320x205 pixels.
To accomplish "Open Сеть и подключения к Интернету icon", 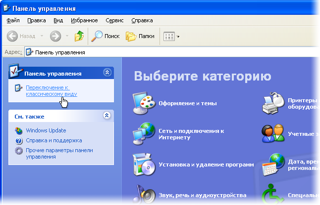I will coord(144,133).
